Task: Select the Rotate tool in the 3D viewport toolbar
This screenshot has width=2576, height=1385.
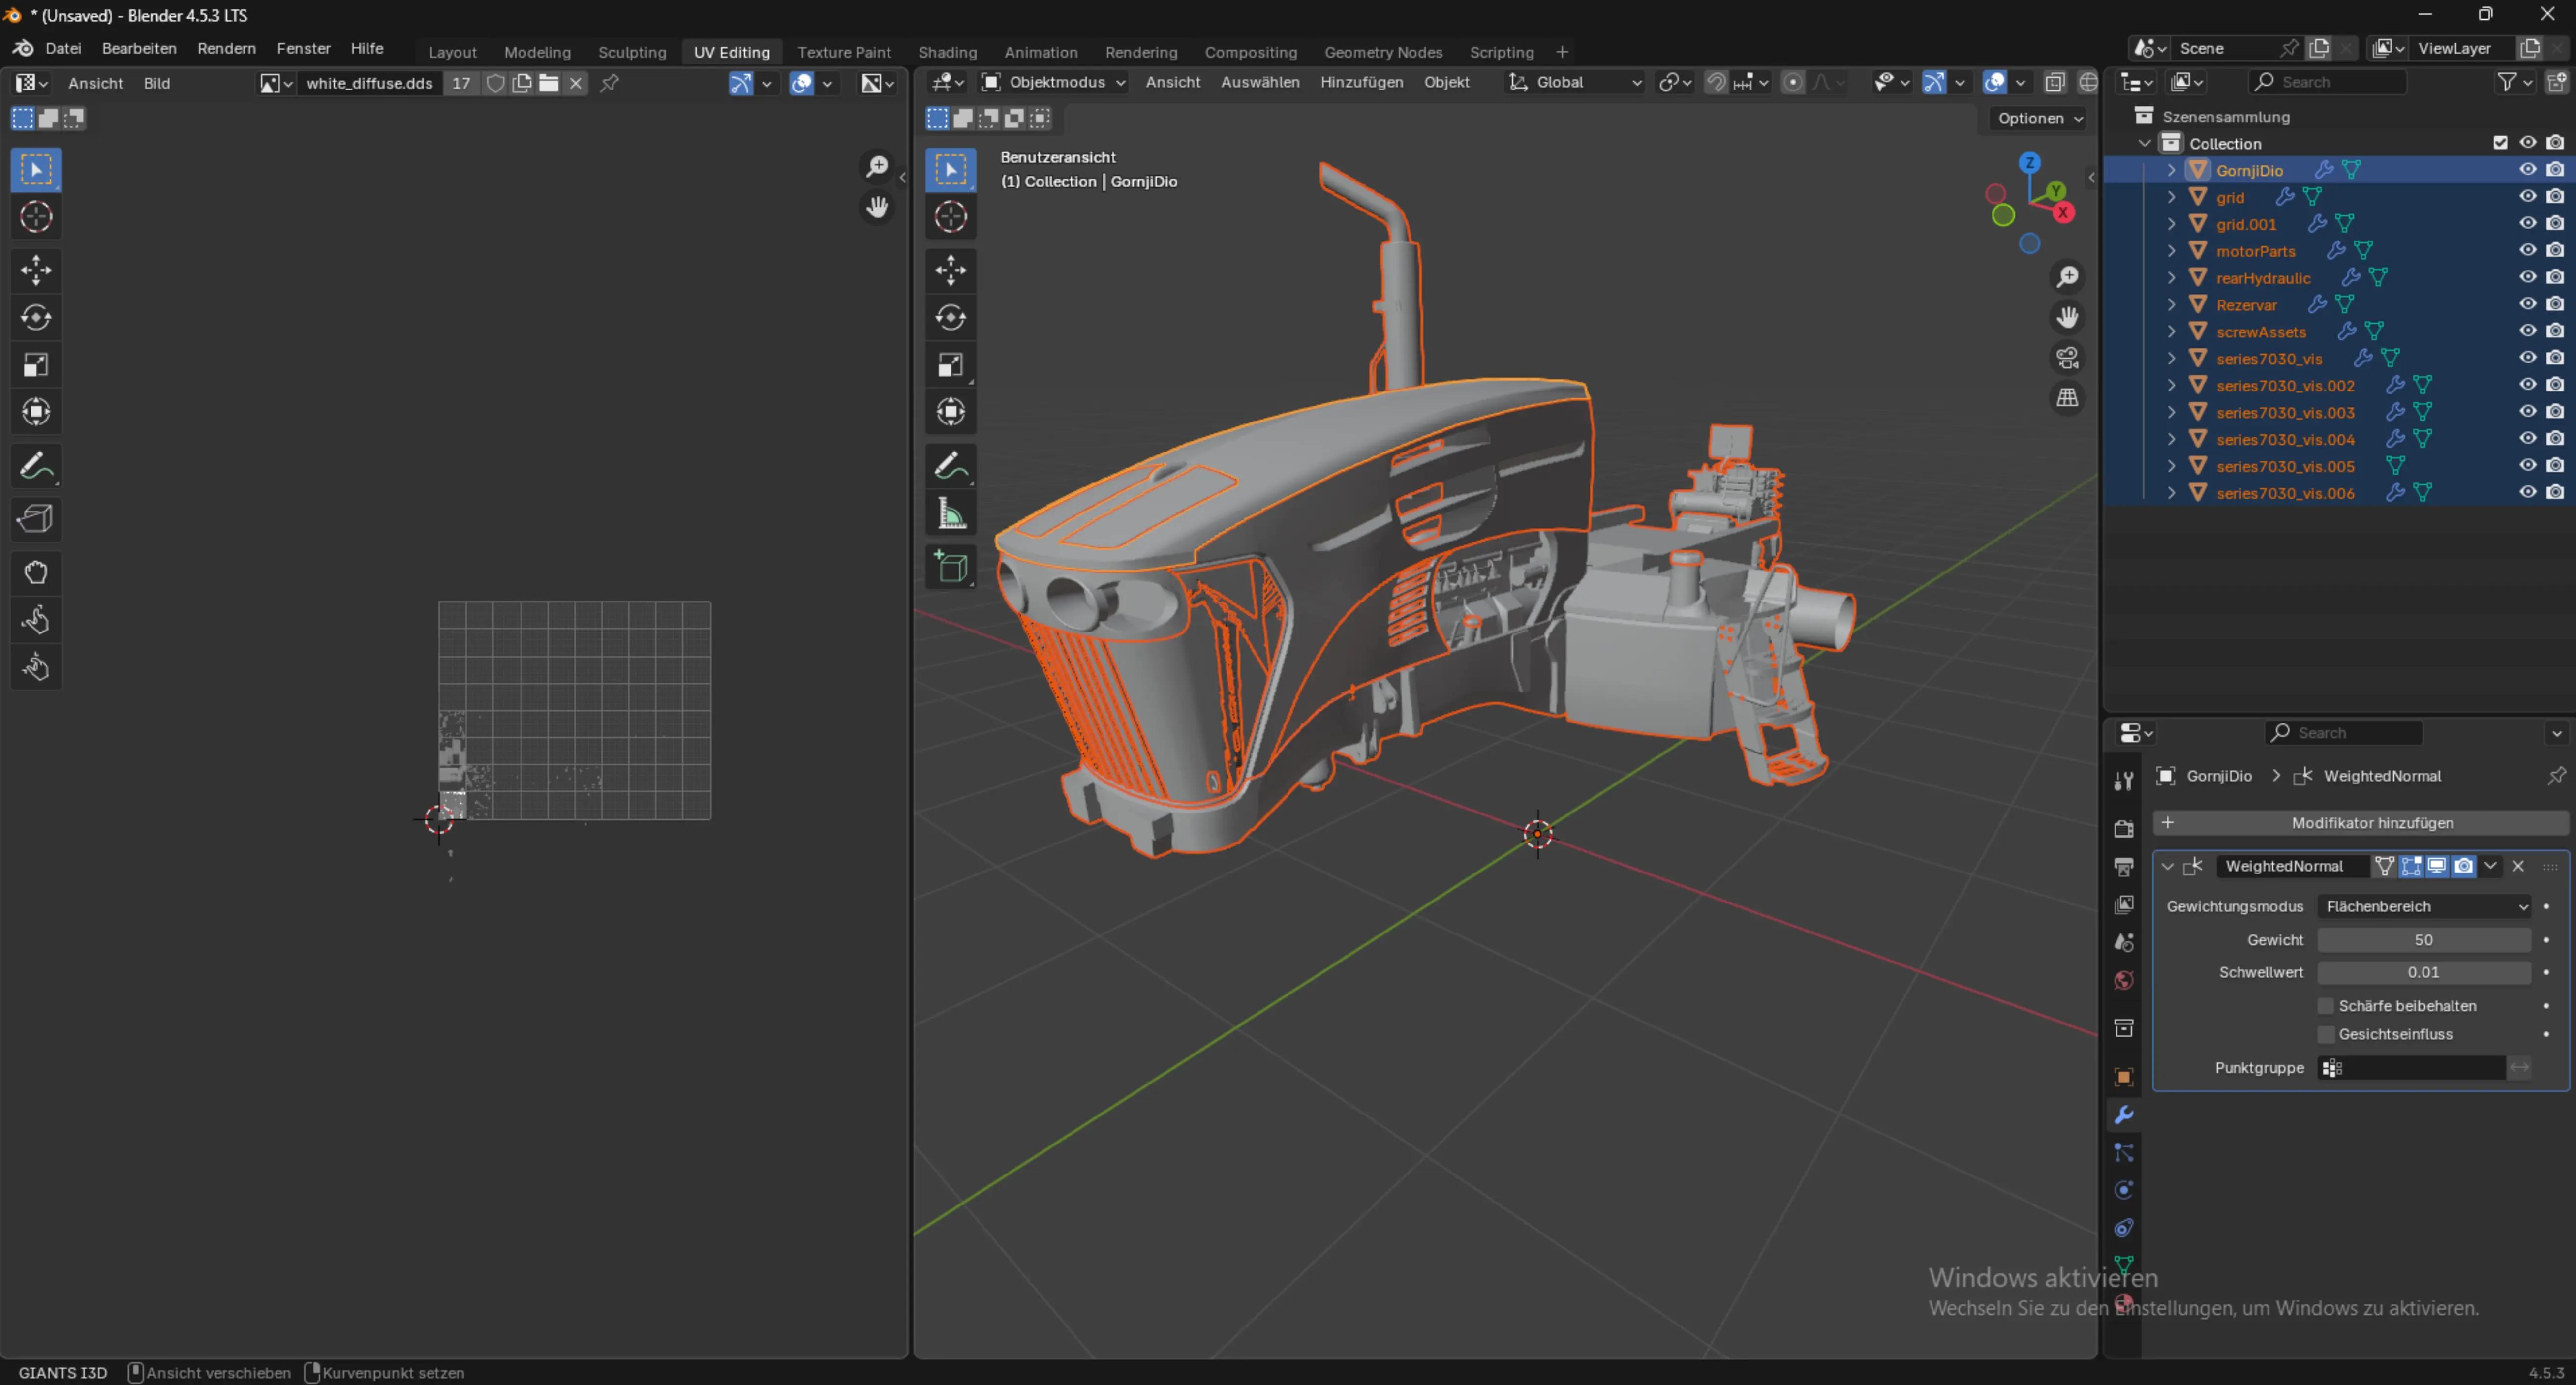Action: pyautogui.click(x=950, y=317)
